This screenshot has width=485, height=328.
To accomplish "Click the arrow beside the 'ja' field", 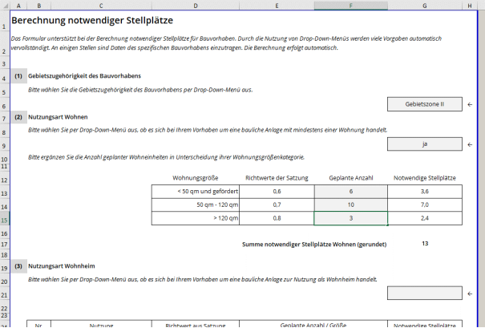I will point(471,144).
